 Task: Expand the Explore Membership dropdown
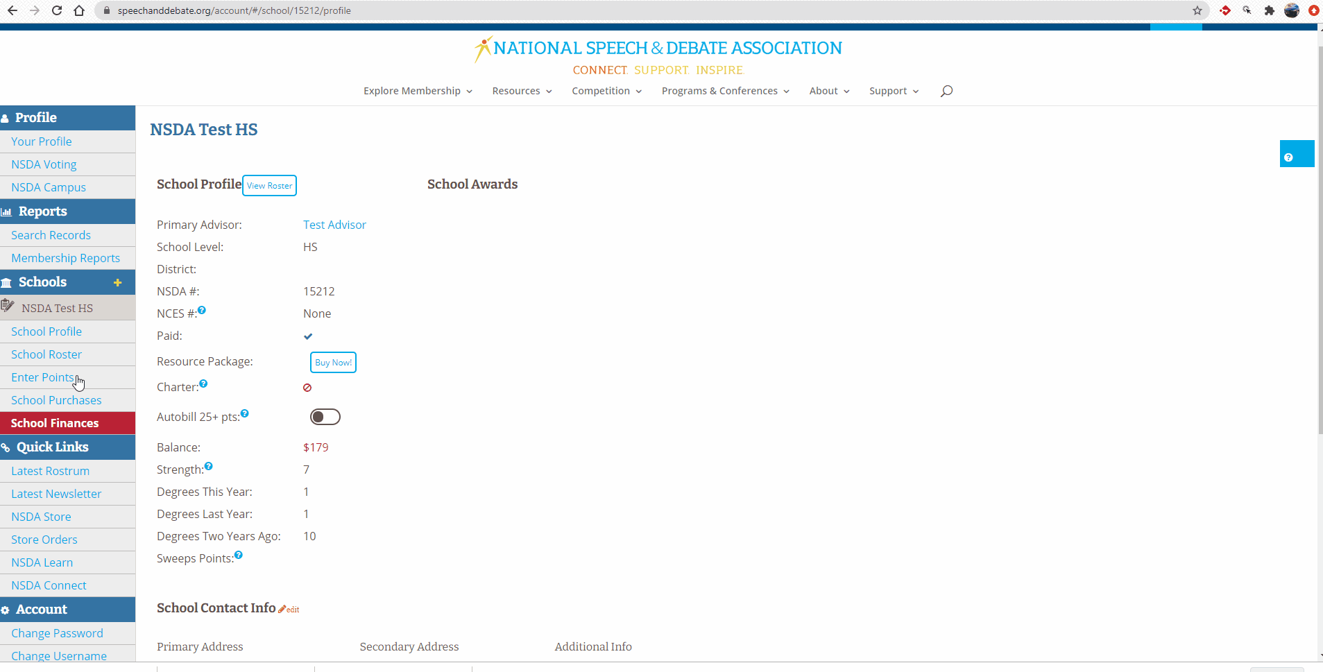[x=418, y=91]
